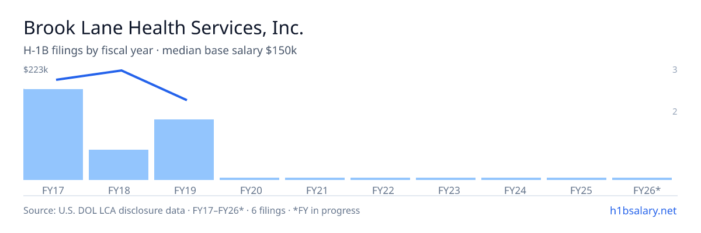Click the FY24 axis label
The height and width of the screenshot is (233, 701).
[x=511, y=190]
